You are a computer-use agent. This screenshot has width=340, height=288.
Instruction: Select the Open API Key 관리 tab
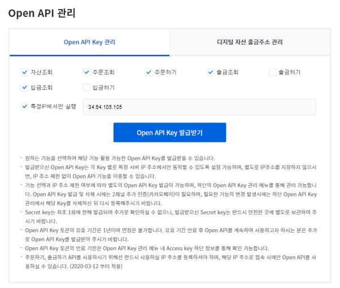tap(90, 42)
